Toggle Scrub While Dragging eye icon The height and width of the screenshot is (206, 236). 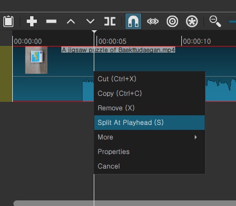click(153, 21)
